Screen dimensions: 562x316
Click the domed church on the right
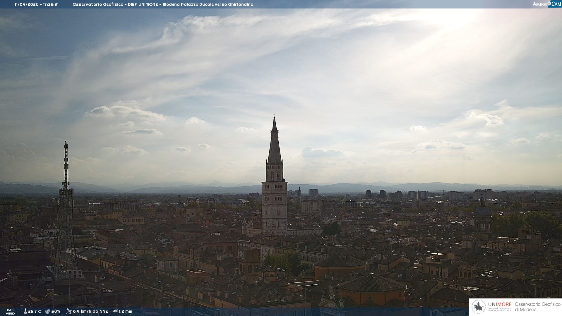482,214
